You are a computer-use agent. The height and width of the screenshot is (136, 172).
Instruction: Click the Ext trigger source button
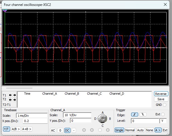click(x=165, y=130)
